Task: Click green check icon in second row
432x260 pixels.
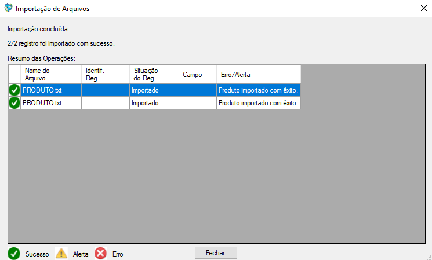Action: point(14,103)
